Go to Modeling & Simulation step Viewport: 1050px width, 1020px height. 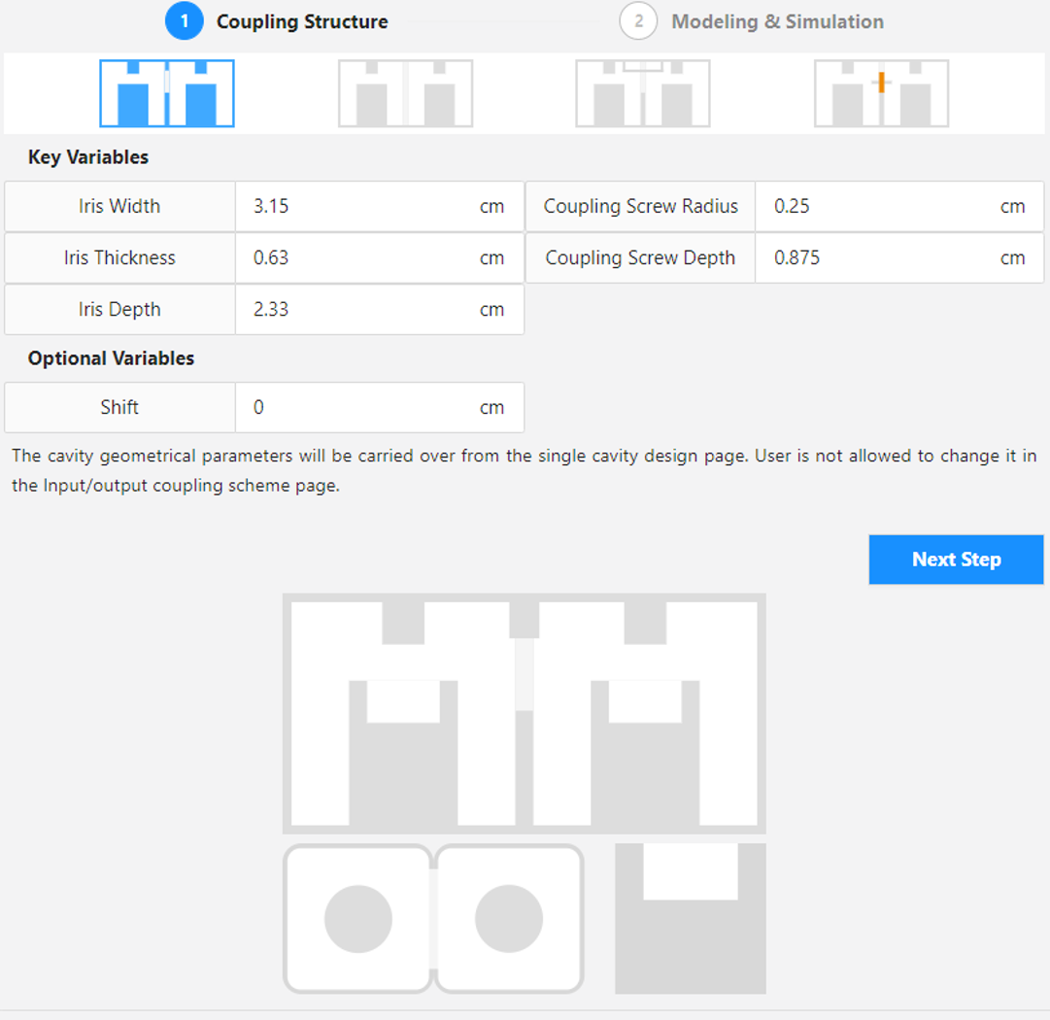tap(777, 21)
